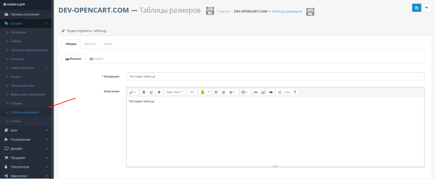
Task: Apply the yellow highlight font color
Action: point(203,92)
